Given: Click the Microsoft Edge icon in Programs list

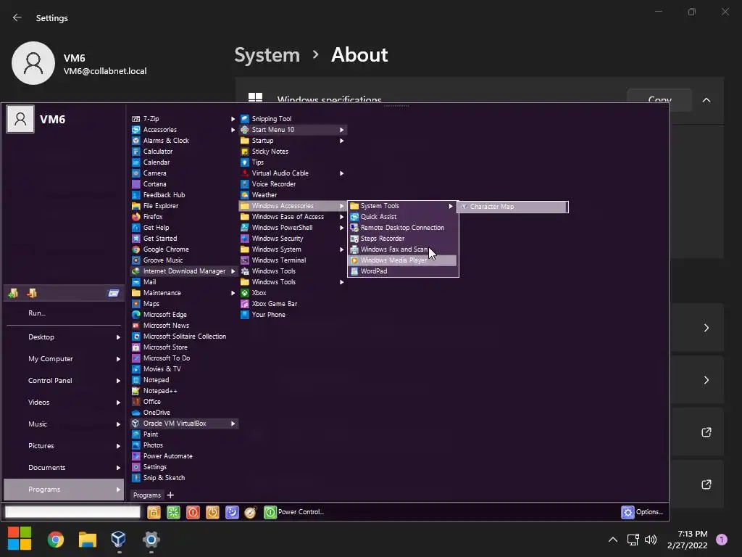Looking at the screenshot, I should click(136, 315).
